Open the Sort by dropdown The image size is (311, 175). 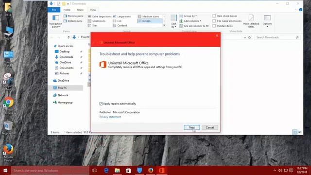tap(174, 21)
